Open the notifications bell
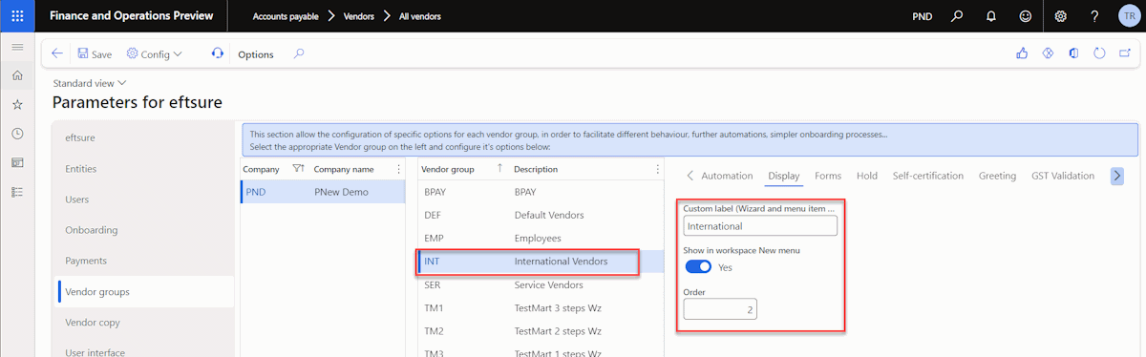1146x357 pixels. tap(991, 16)
